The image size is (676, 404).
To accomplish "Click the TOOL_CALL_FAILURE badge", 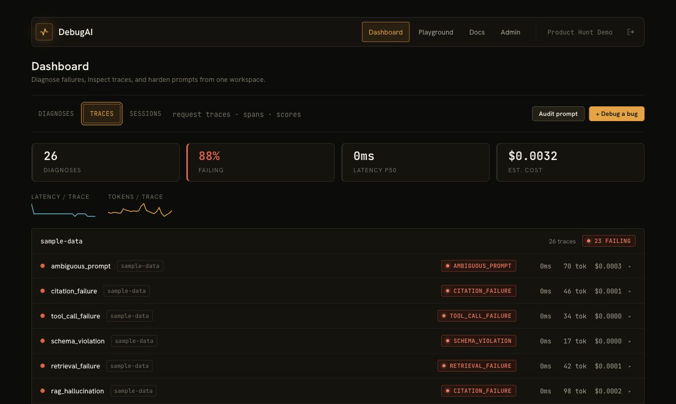I will 477,316.
